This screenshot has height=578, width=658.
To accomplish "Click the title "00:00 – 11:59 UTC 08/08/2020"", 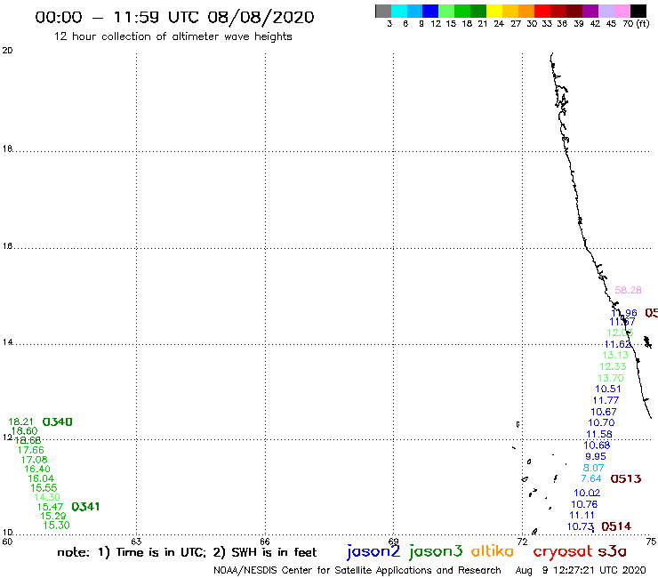I will 174,17.
